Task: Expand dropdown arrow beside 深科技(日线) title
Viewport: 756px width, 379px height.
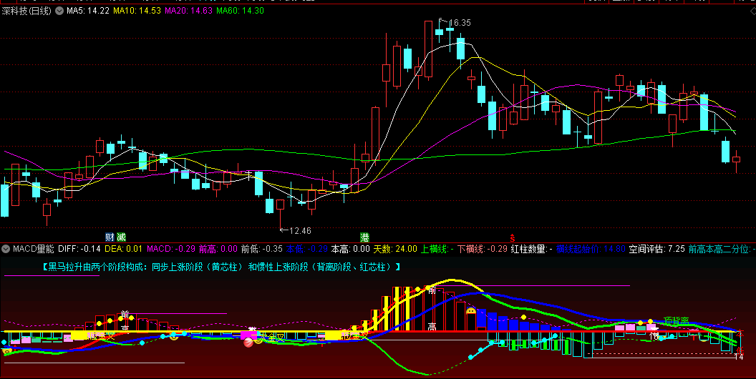Action: click(x=59, y=11)
